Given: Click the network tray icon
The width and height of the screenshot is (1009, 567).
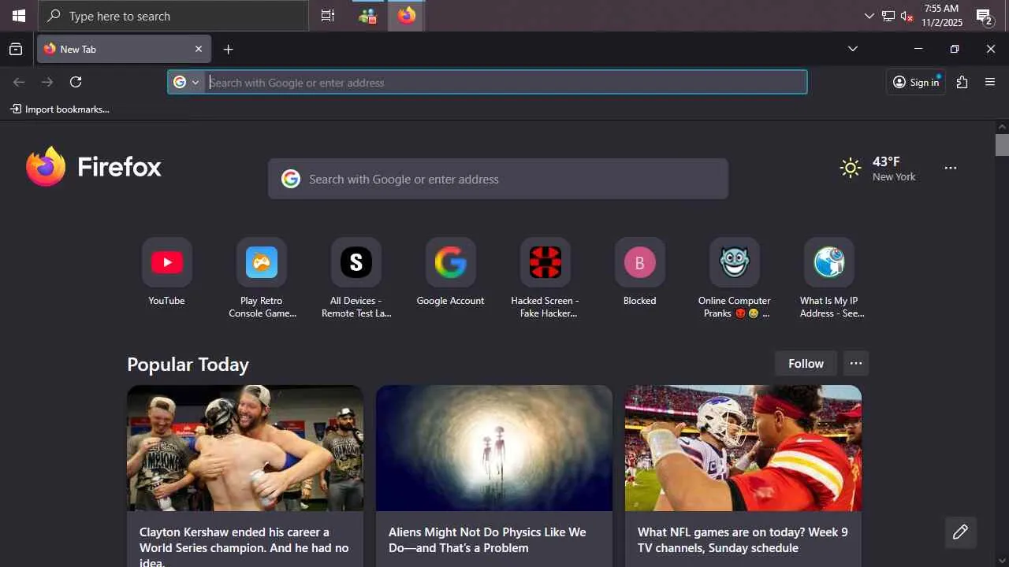Looking at the screenshot, I should [x=888, y=17].
